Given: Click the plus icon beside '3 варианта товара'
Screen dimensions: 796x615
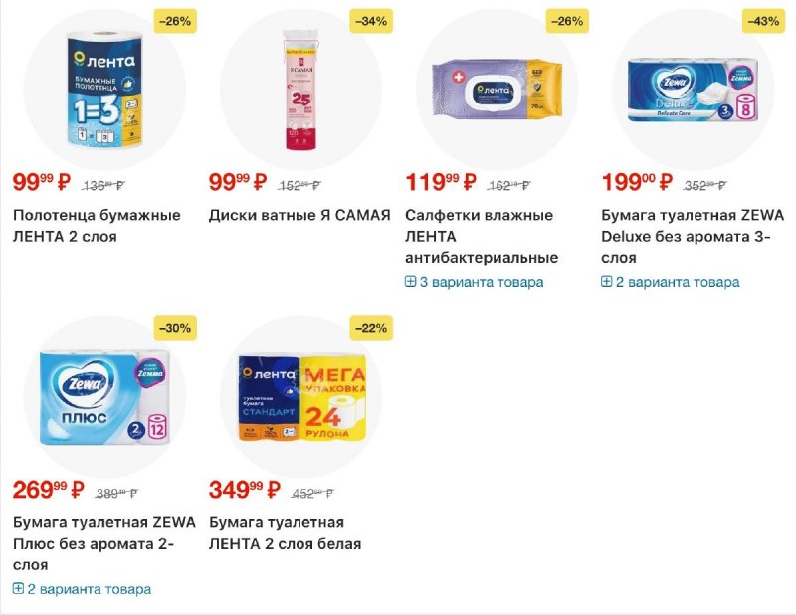Looking at the screenshot, I should click(x=410, y=282).
